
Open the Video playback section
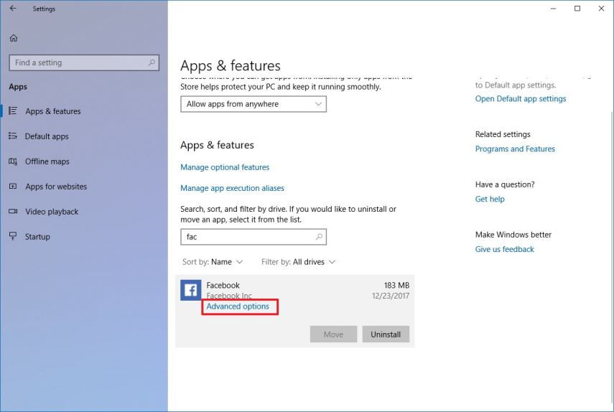point(52,212)
